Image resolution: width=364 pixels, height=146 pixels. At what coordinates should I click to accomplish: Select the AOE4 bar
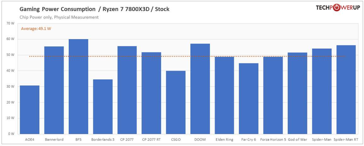30,110
